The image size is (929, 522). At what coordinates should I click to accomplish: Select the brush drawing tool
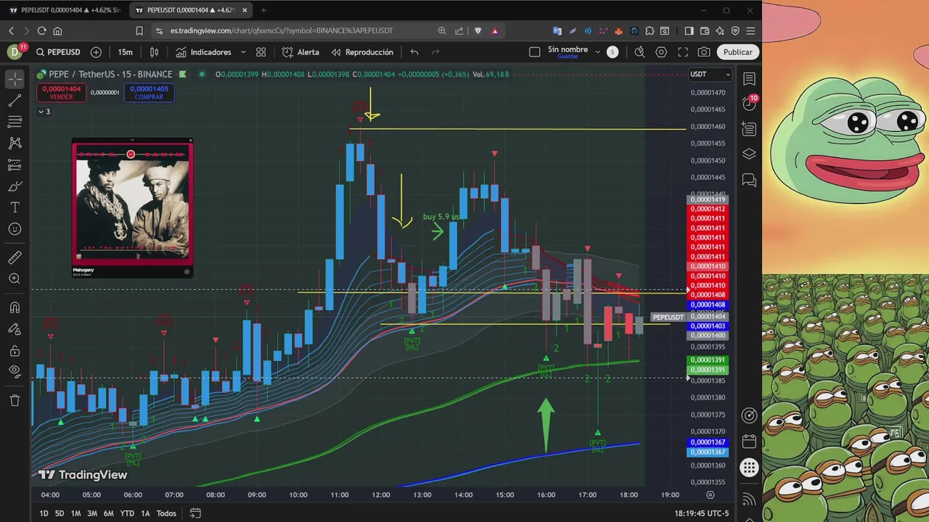(15, 186)
